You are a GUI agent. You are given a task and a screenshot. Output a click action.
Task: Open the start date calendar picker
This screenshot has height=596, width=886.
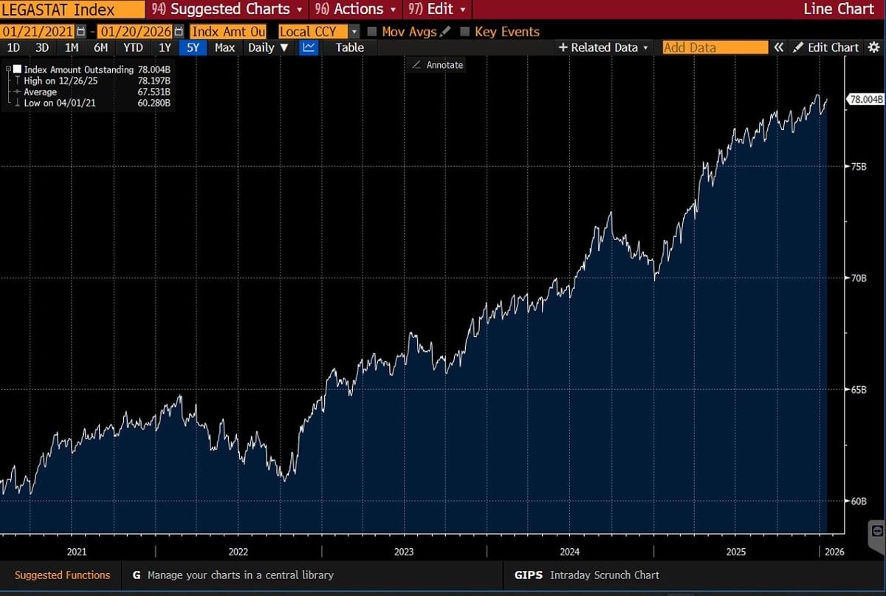click(81, 32)
